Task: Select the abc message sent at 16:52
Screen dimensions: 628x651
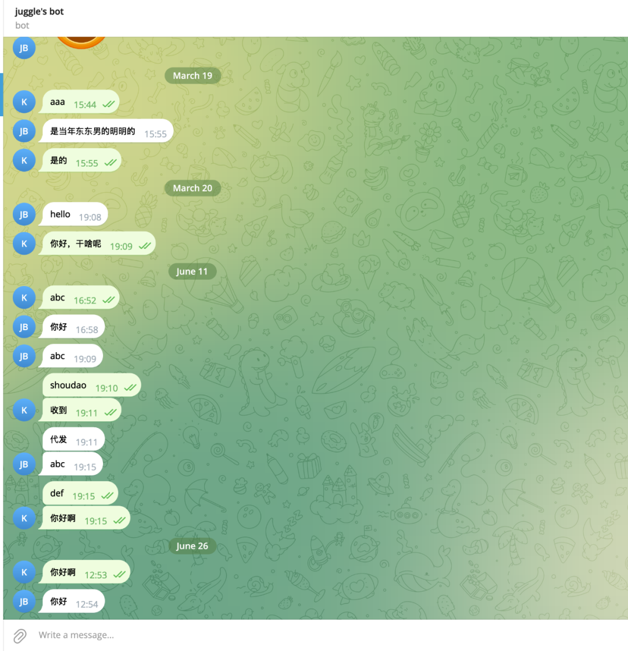Action: (x=79, y=298)
